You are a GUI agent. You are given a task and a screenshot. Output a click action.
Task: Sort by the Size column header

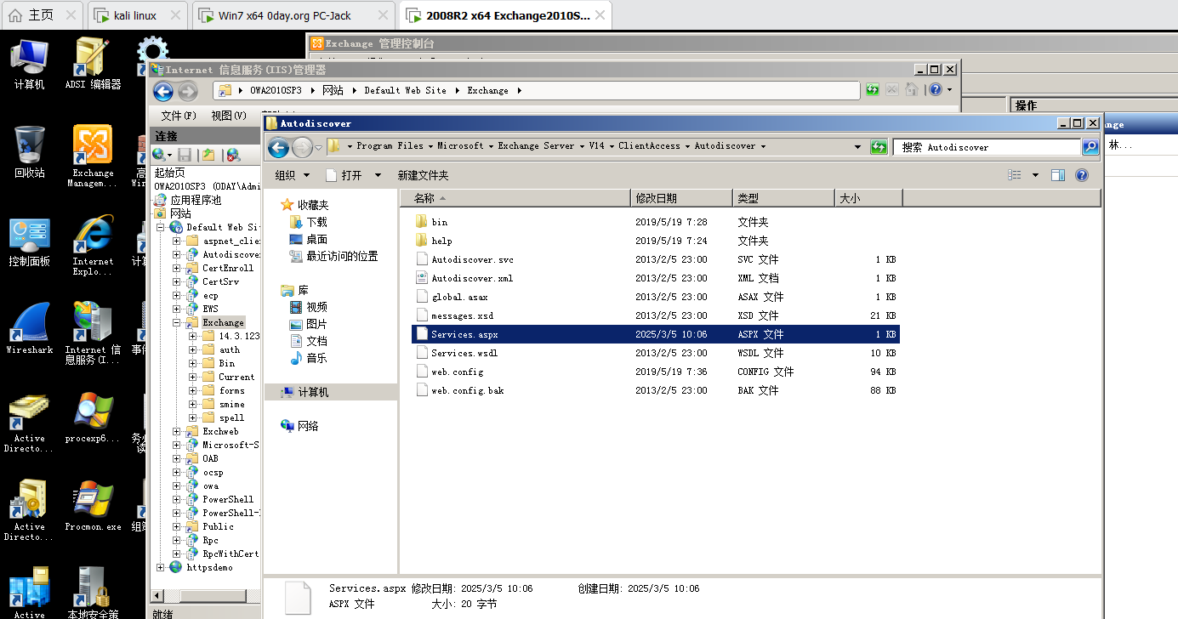868,198
